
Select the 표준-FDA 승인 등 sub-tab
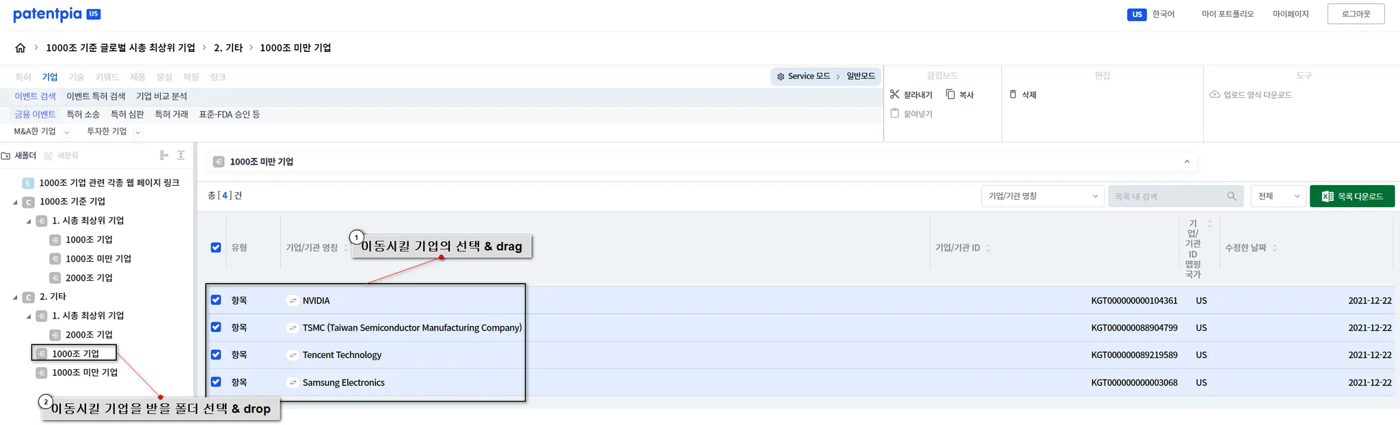tap(230, 114)
